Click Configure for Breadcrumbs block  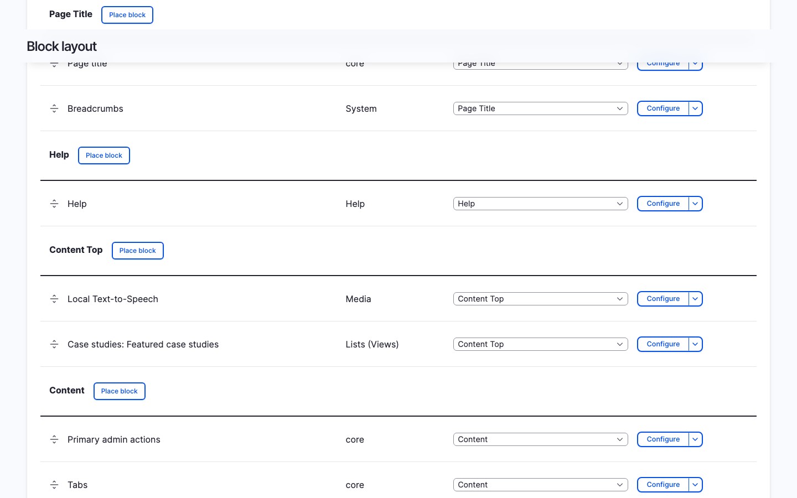tap(663, 108)
